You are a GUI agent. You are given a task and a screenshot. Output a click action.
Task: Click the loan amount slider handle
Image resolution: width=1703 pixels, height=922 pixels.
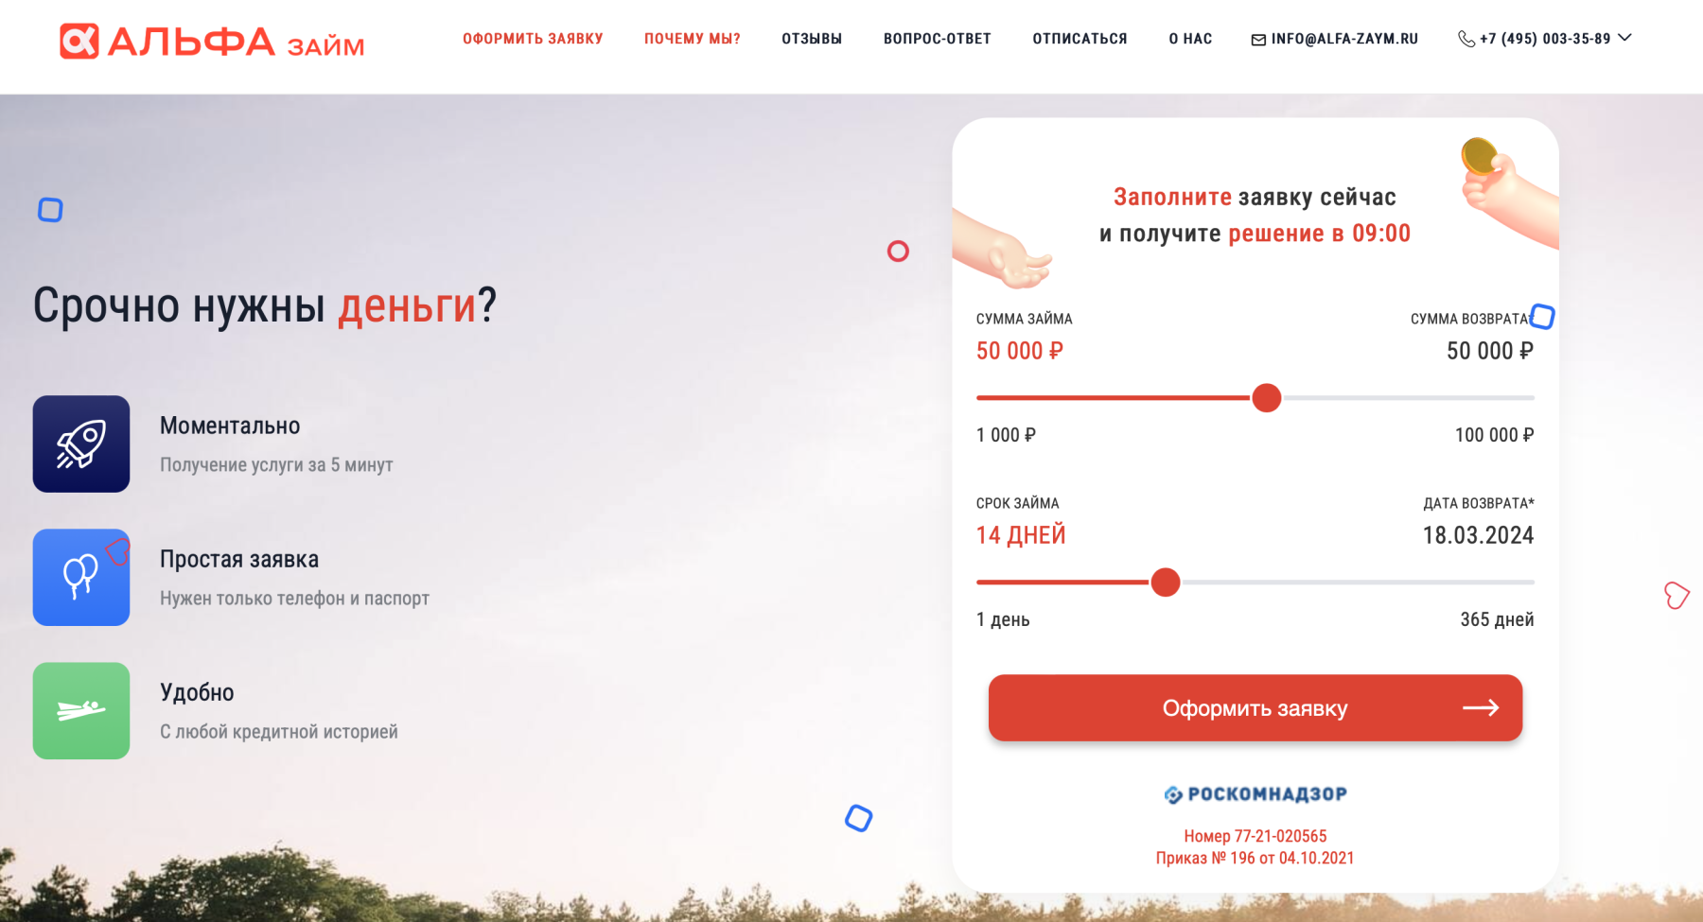(x=1266, y=398)
